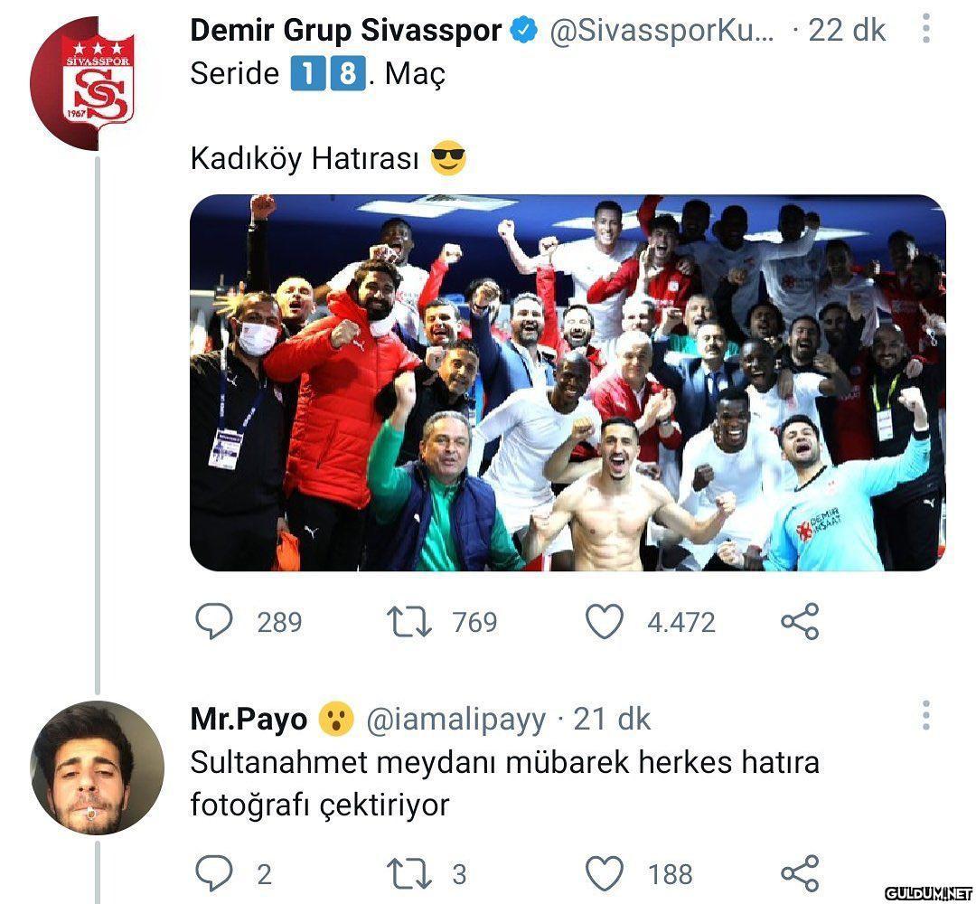The image size is (976, 904).
Task: Retweet the Sivasspor Kadıköy Hatırası tweet
Action: 409,621
